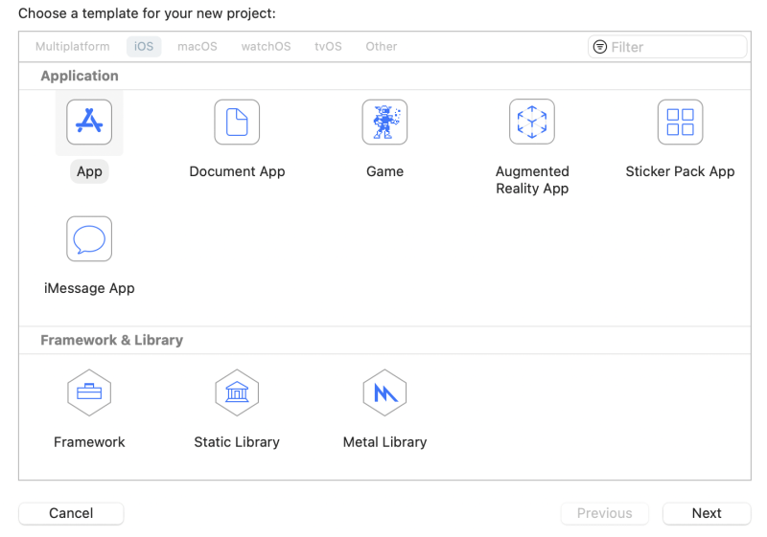Select the iMessage App template icon
The image size is (767, 537).
tap(89, 238)
